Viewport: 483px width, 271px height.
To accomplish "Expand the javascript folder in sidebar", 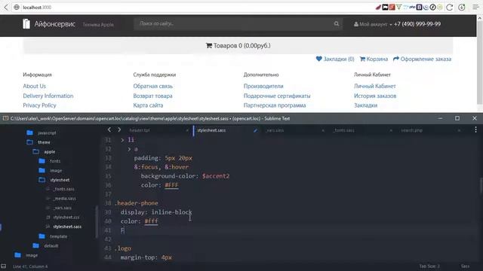I will coord(30,132).
